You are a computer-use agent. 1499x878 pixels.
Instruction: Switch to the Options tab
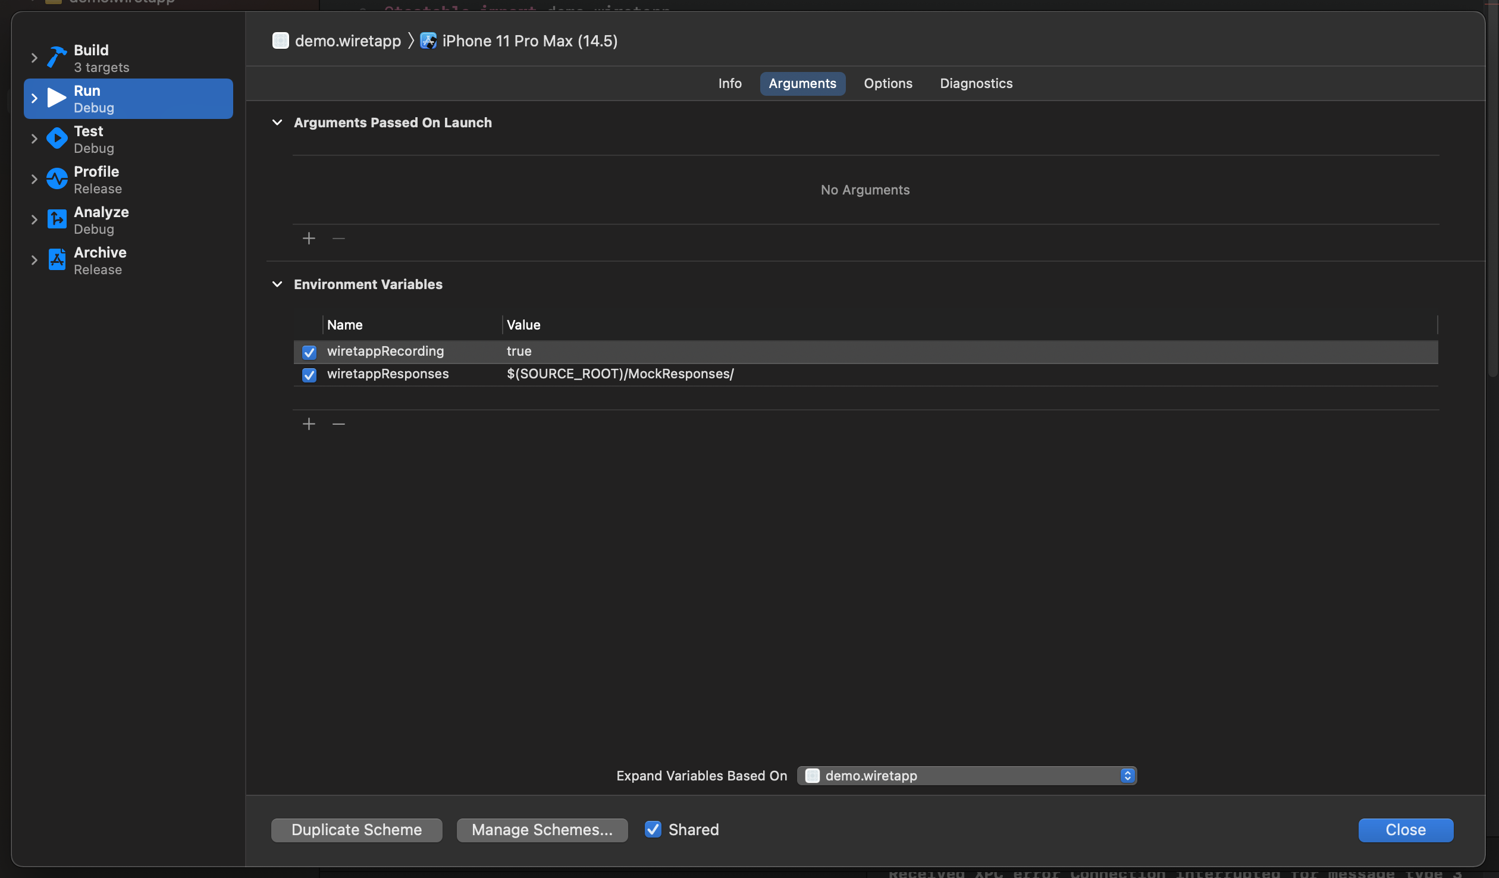(888, 83)
